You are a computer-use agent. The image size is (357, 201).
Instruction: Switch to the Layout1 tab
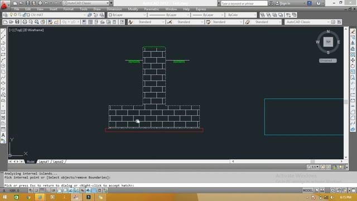(x=44, y=161)
